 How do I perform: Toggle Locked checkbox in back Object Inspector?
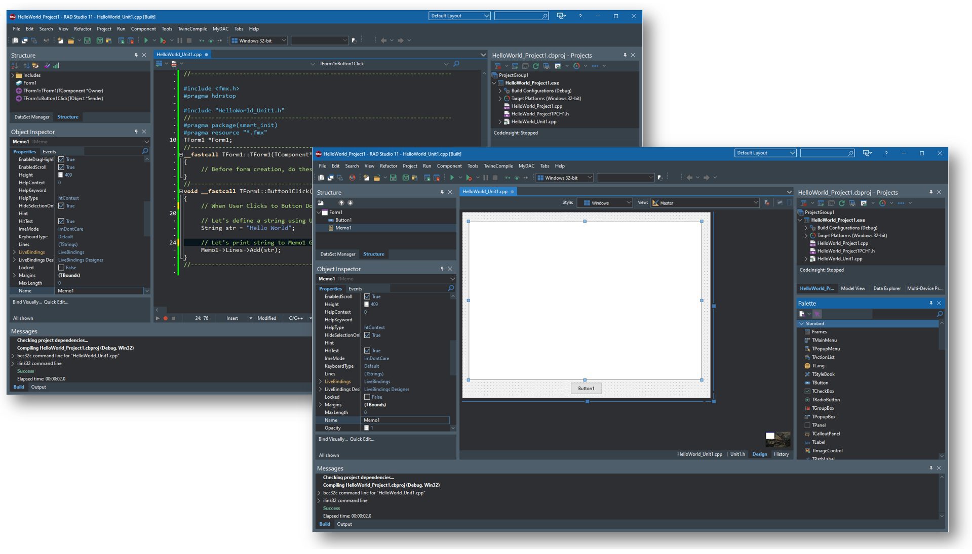(61, 268)
